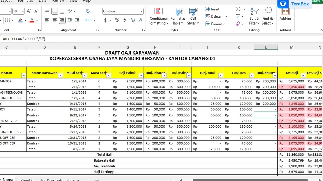Open Help ribbon tab
The image size is (323, 181).
point(86,1)
